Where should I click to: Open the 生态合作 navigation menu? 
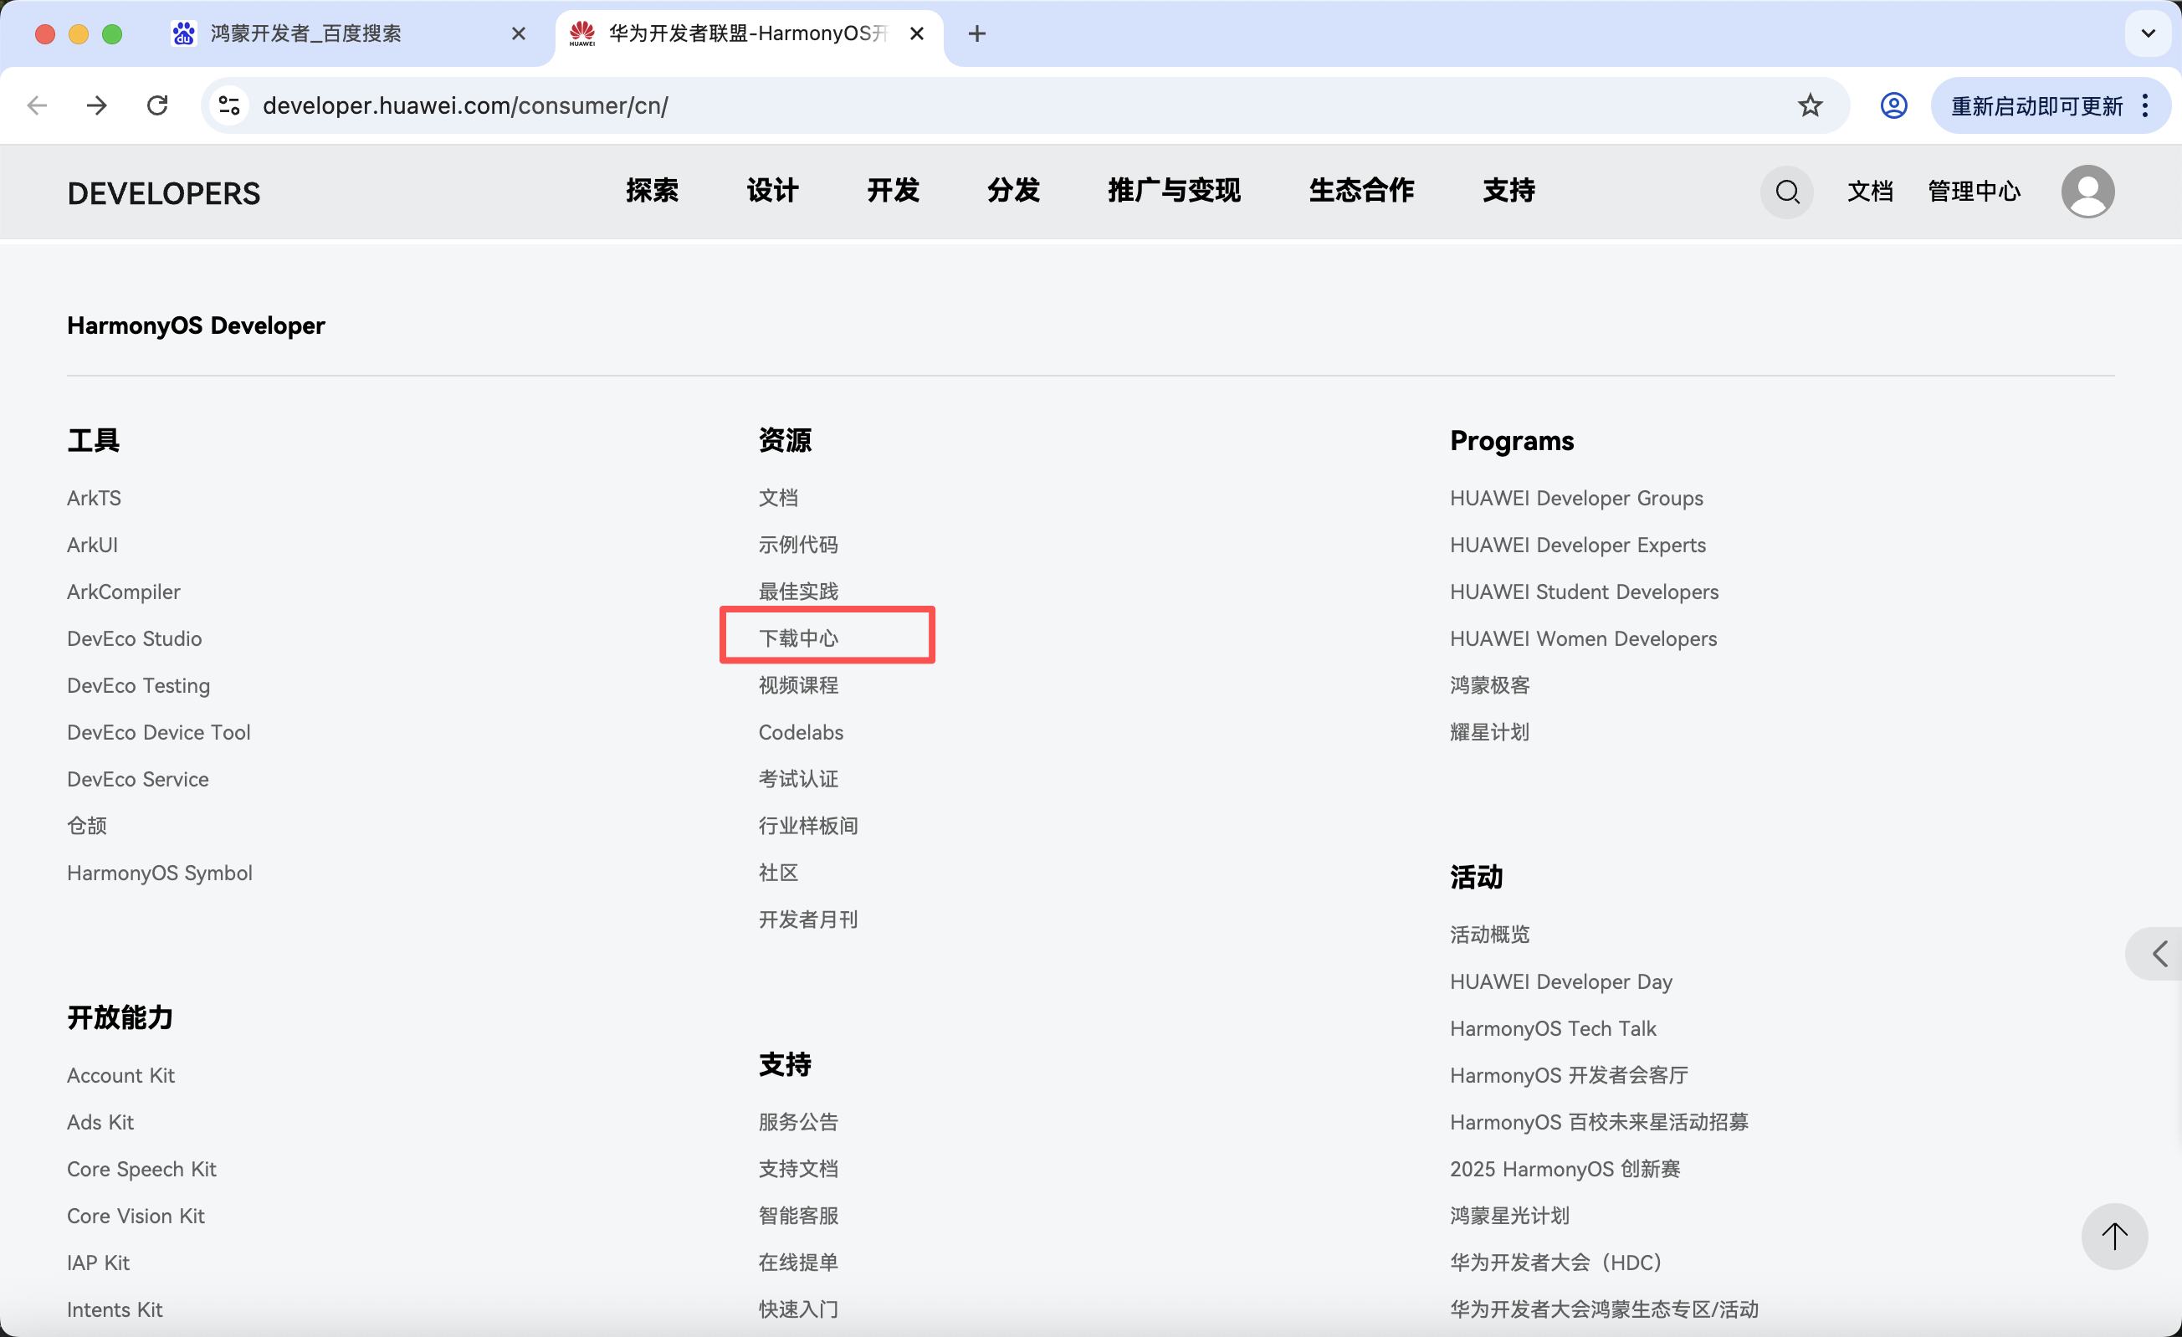click(x=1361, y=191)
